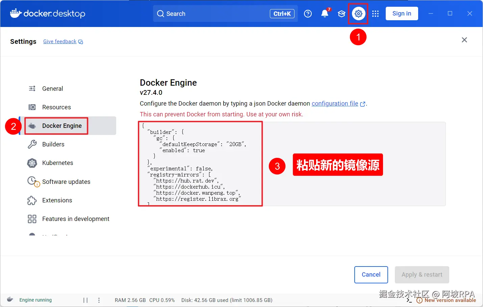Click the General settings sliders icon
This screenshot has height=307, width=483.
[x=32, y=88]
